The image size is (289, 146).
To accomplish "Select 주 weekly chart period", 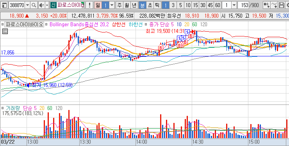I will coord(120,5).
